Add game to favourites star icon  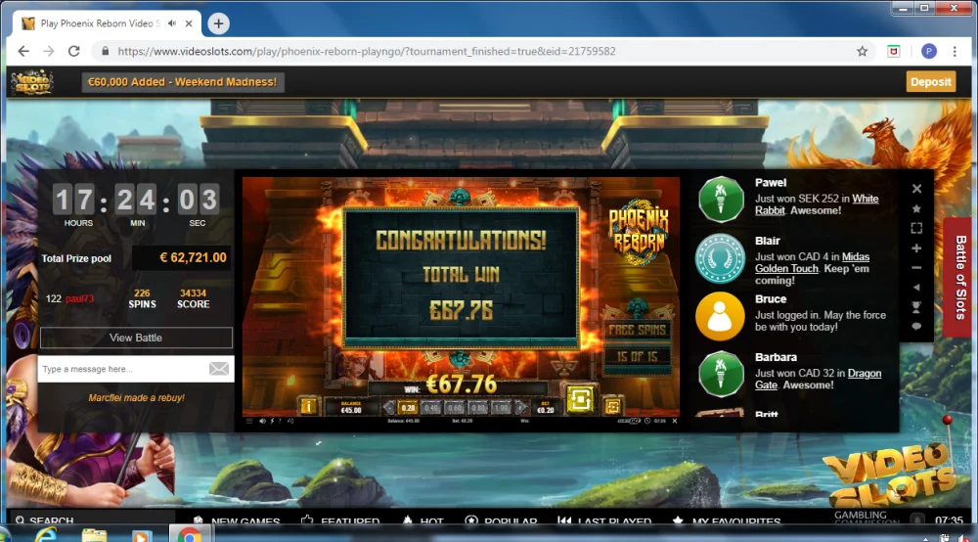(x=916, y=208)
